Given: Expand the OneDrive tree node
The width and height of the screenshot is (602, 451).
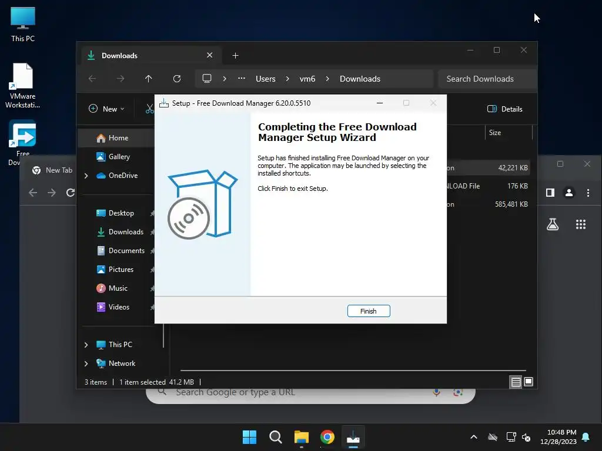Looking at the screenshot, I should click(86, 176).
